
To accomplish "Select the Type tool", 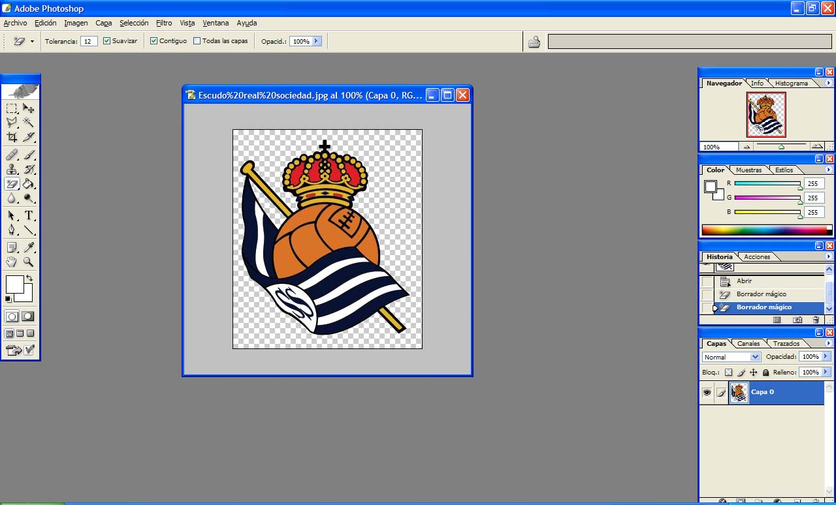I will coord(29,215).
